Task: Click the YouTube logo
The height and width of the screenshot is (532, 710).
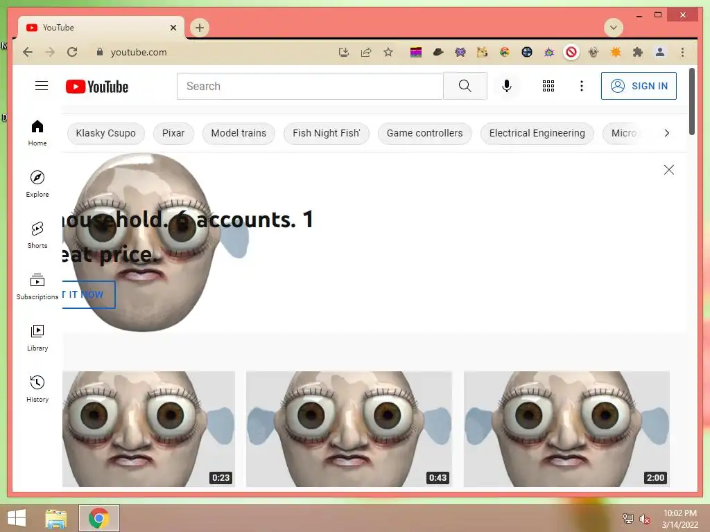Action: tap(97, 87)
